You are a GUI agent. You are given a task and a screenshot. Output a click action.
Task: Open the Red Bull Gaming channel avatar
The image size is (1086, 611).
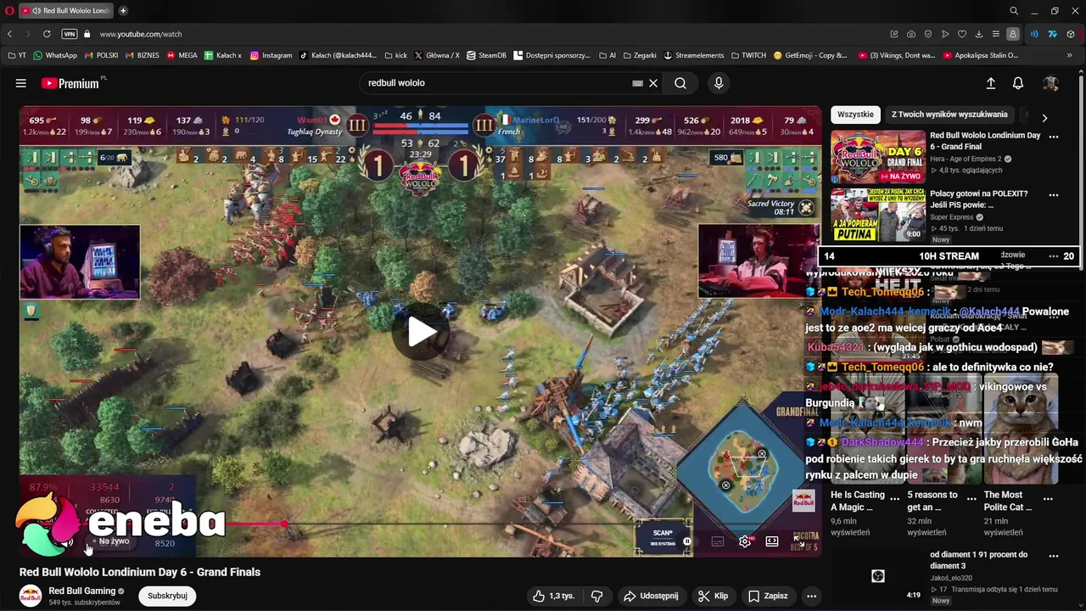point(31,596)
